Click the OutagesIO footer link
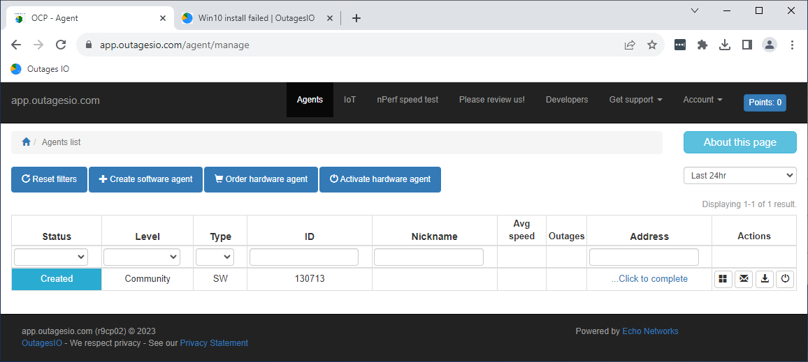Viewport: 808px width, 362px height. point(42,343)
